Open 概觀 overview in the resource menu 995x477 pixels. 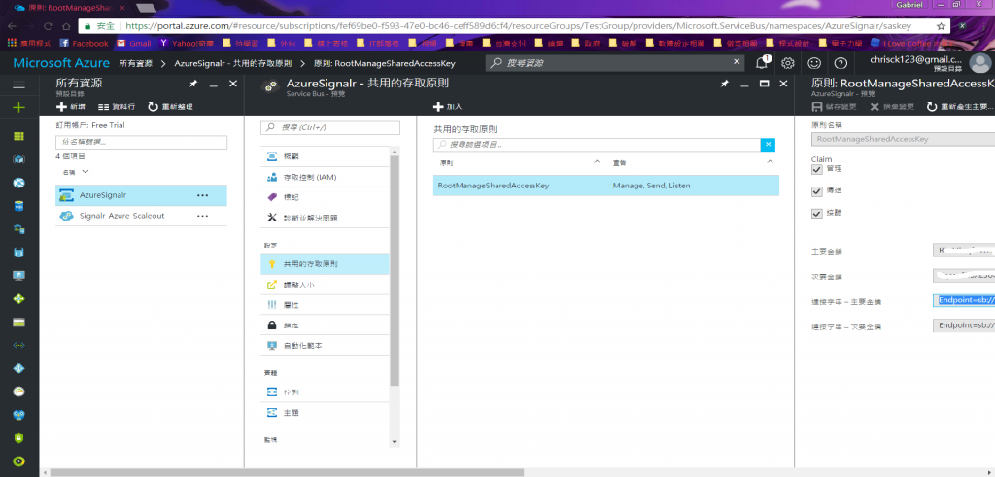coord(325,156)
